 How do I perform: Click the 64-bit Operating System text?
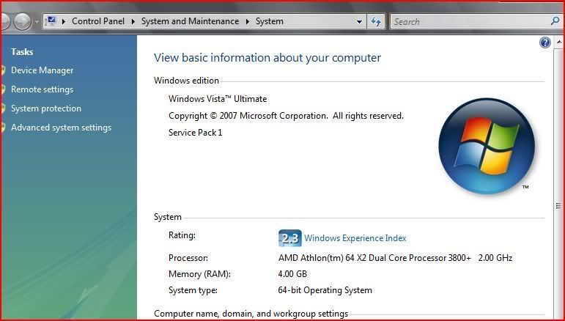[x=325, y=290]
